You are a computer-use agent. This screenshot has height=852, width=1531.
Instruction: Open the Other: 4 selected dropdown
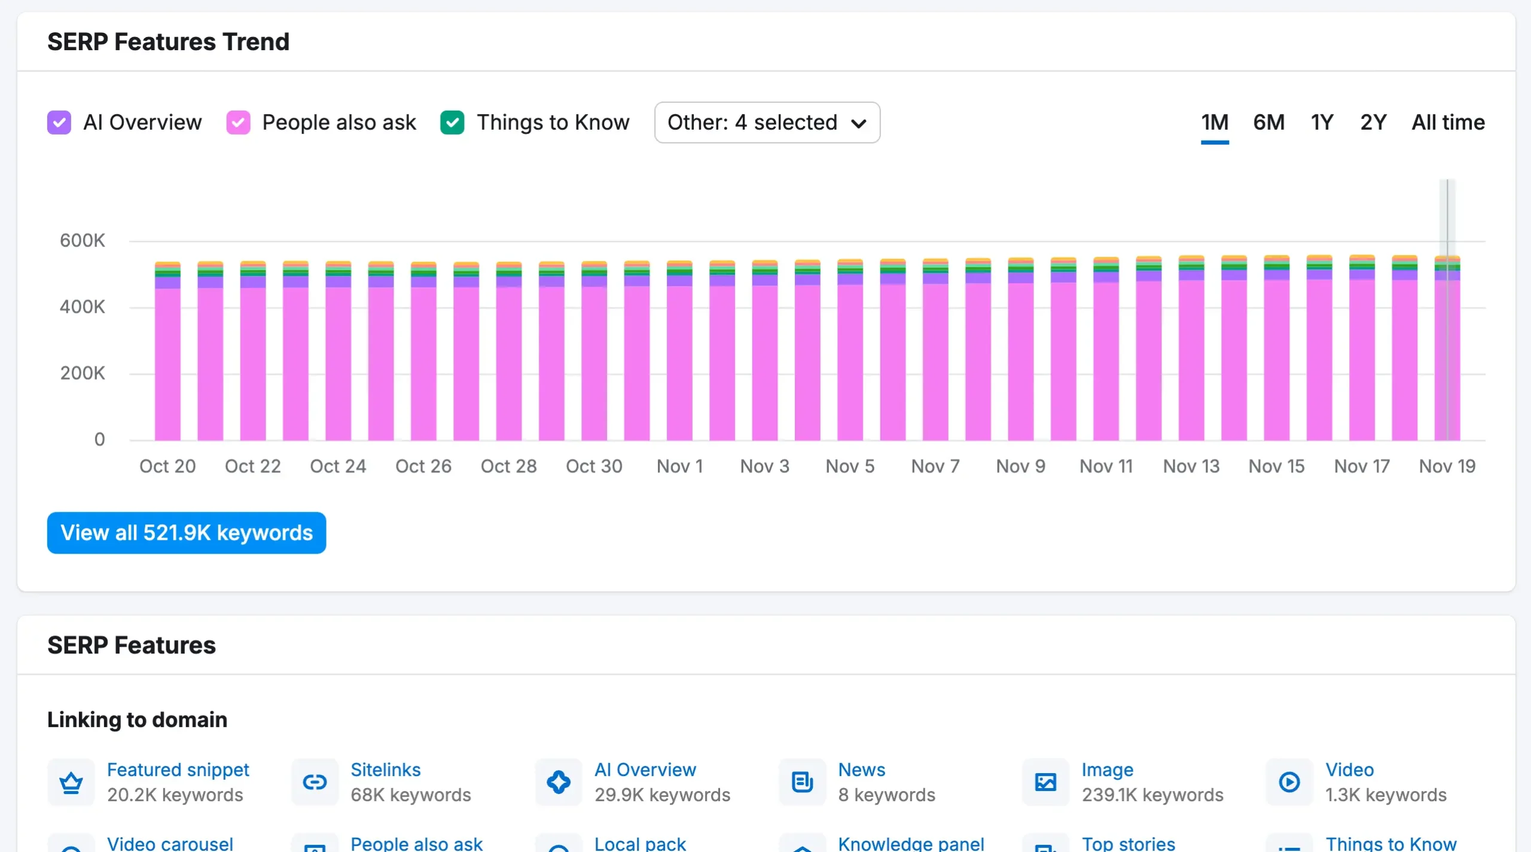(767, 123)
